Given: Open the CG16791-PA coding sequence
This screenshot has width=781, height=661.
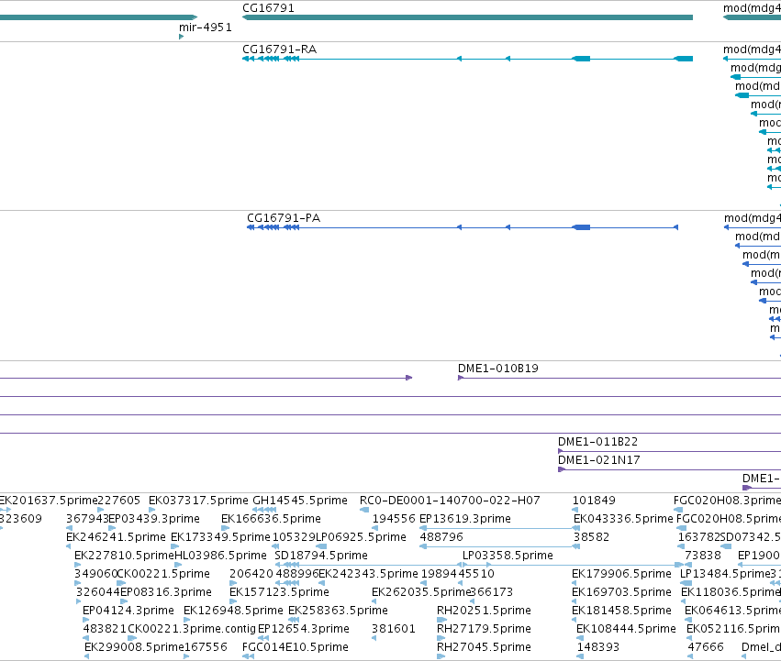Looking at the screenshot, I should [x=463, y=227].
